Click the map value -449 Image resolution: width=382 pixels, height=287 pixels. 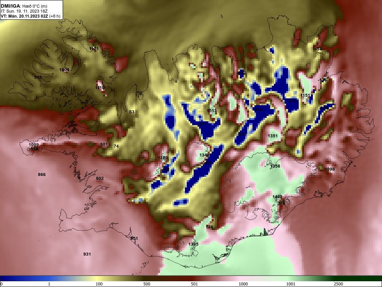pyautogui.click(x=258, y=109)
